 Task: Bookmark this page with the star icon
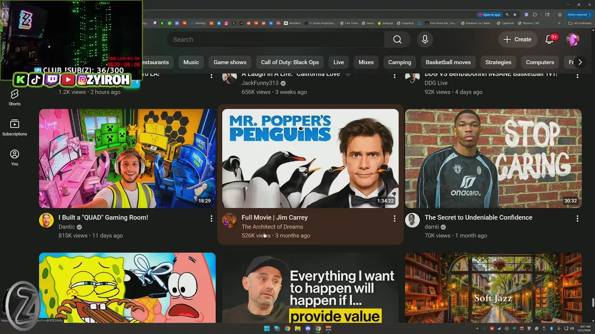(515, 14)
